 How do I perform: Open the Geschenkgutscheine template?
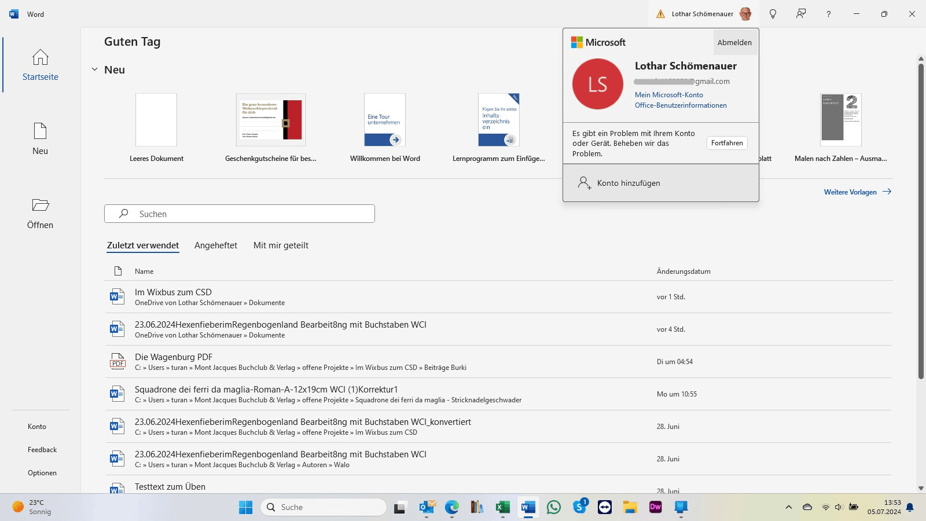click(271, 127)
